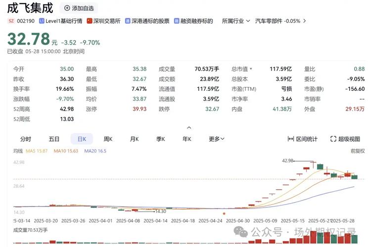Screen dimensions: 368x247
Task: Click the 成交量 value 70.53万手
Action: tap(207, 69)
